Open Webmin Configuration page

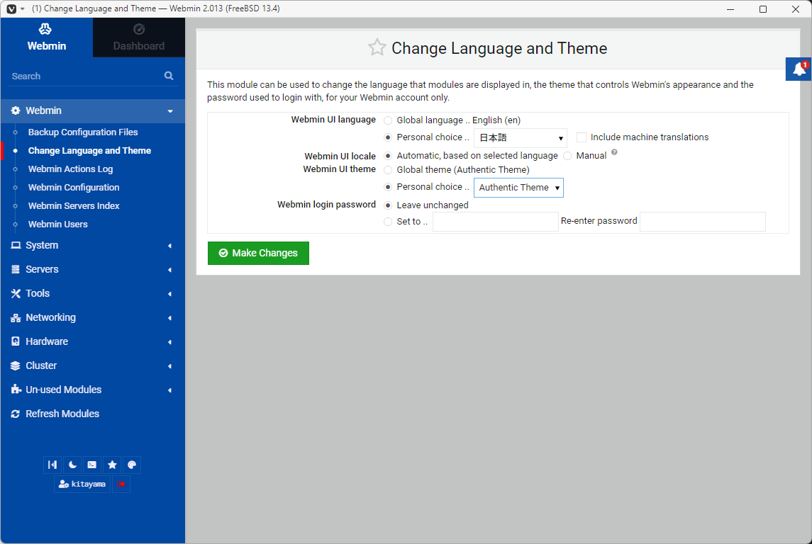[74, 188]
